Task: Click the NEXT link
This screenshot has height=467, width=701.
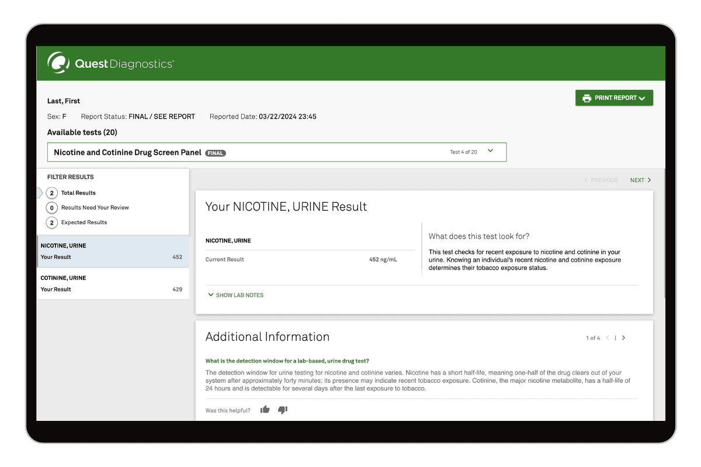Action: coord(637,180)
